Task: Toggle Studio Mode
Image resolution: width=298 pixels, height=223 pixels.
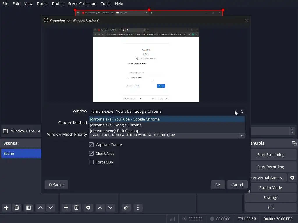Action: click(271, 188)
